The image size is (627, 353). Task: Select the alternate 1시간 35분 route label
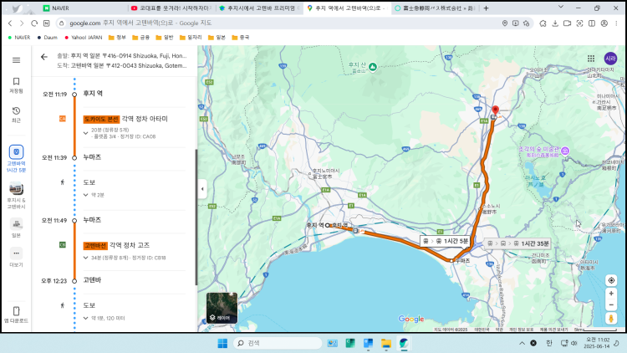pyautogui.click(x=518, y=243)
